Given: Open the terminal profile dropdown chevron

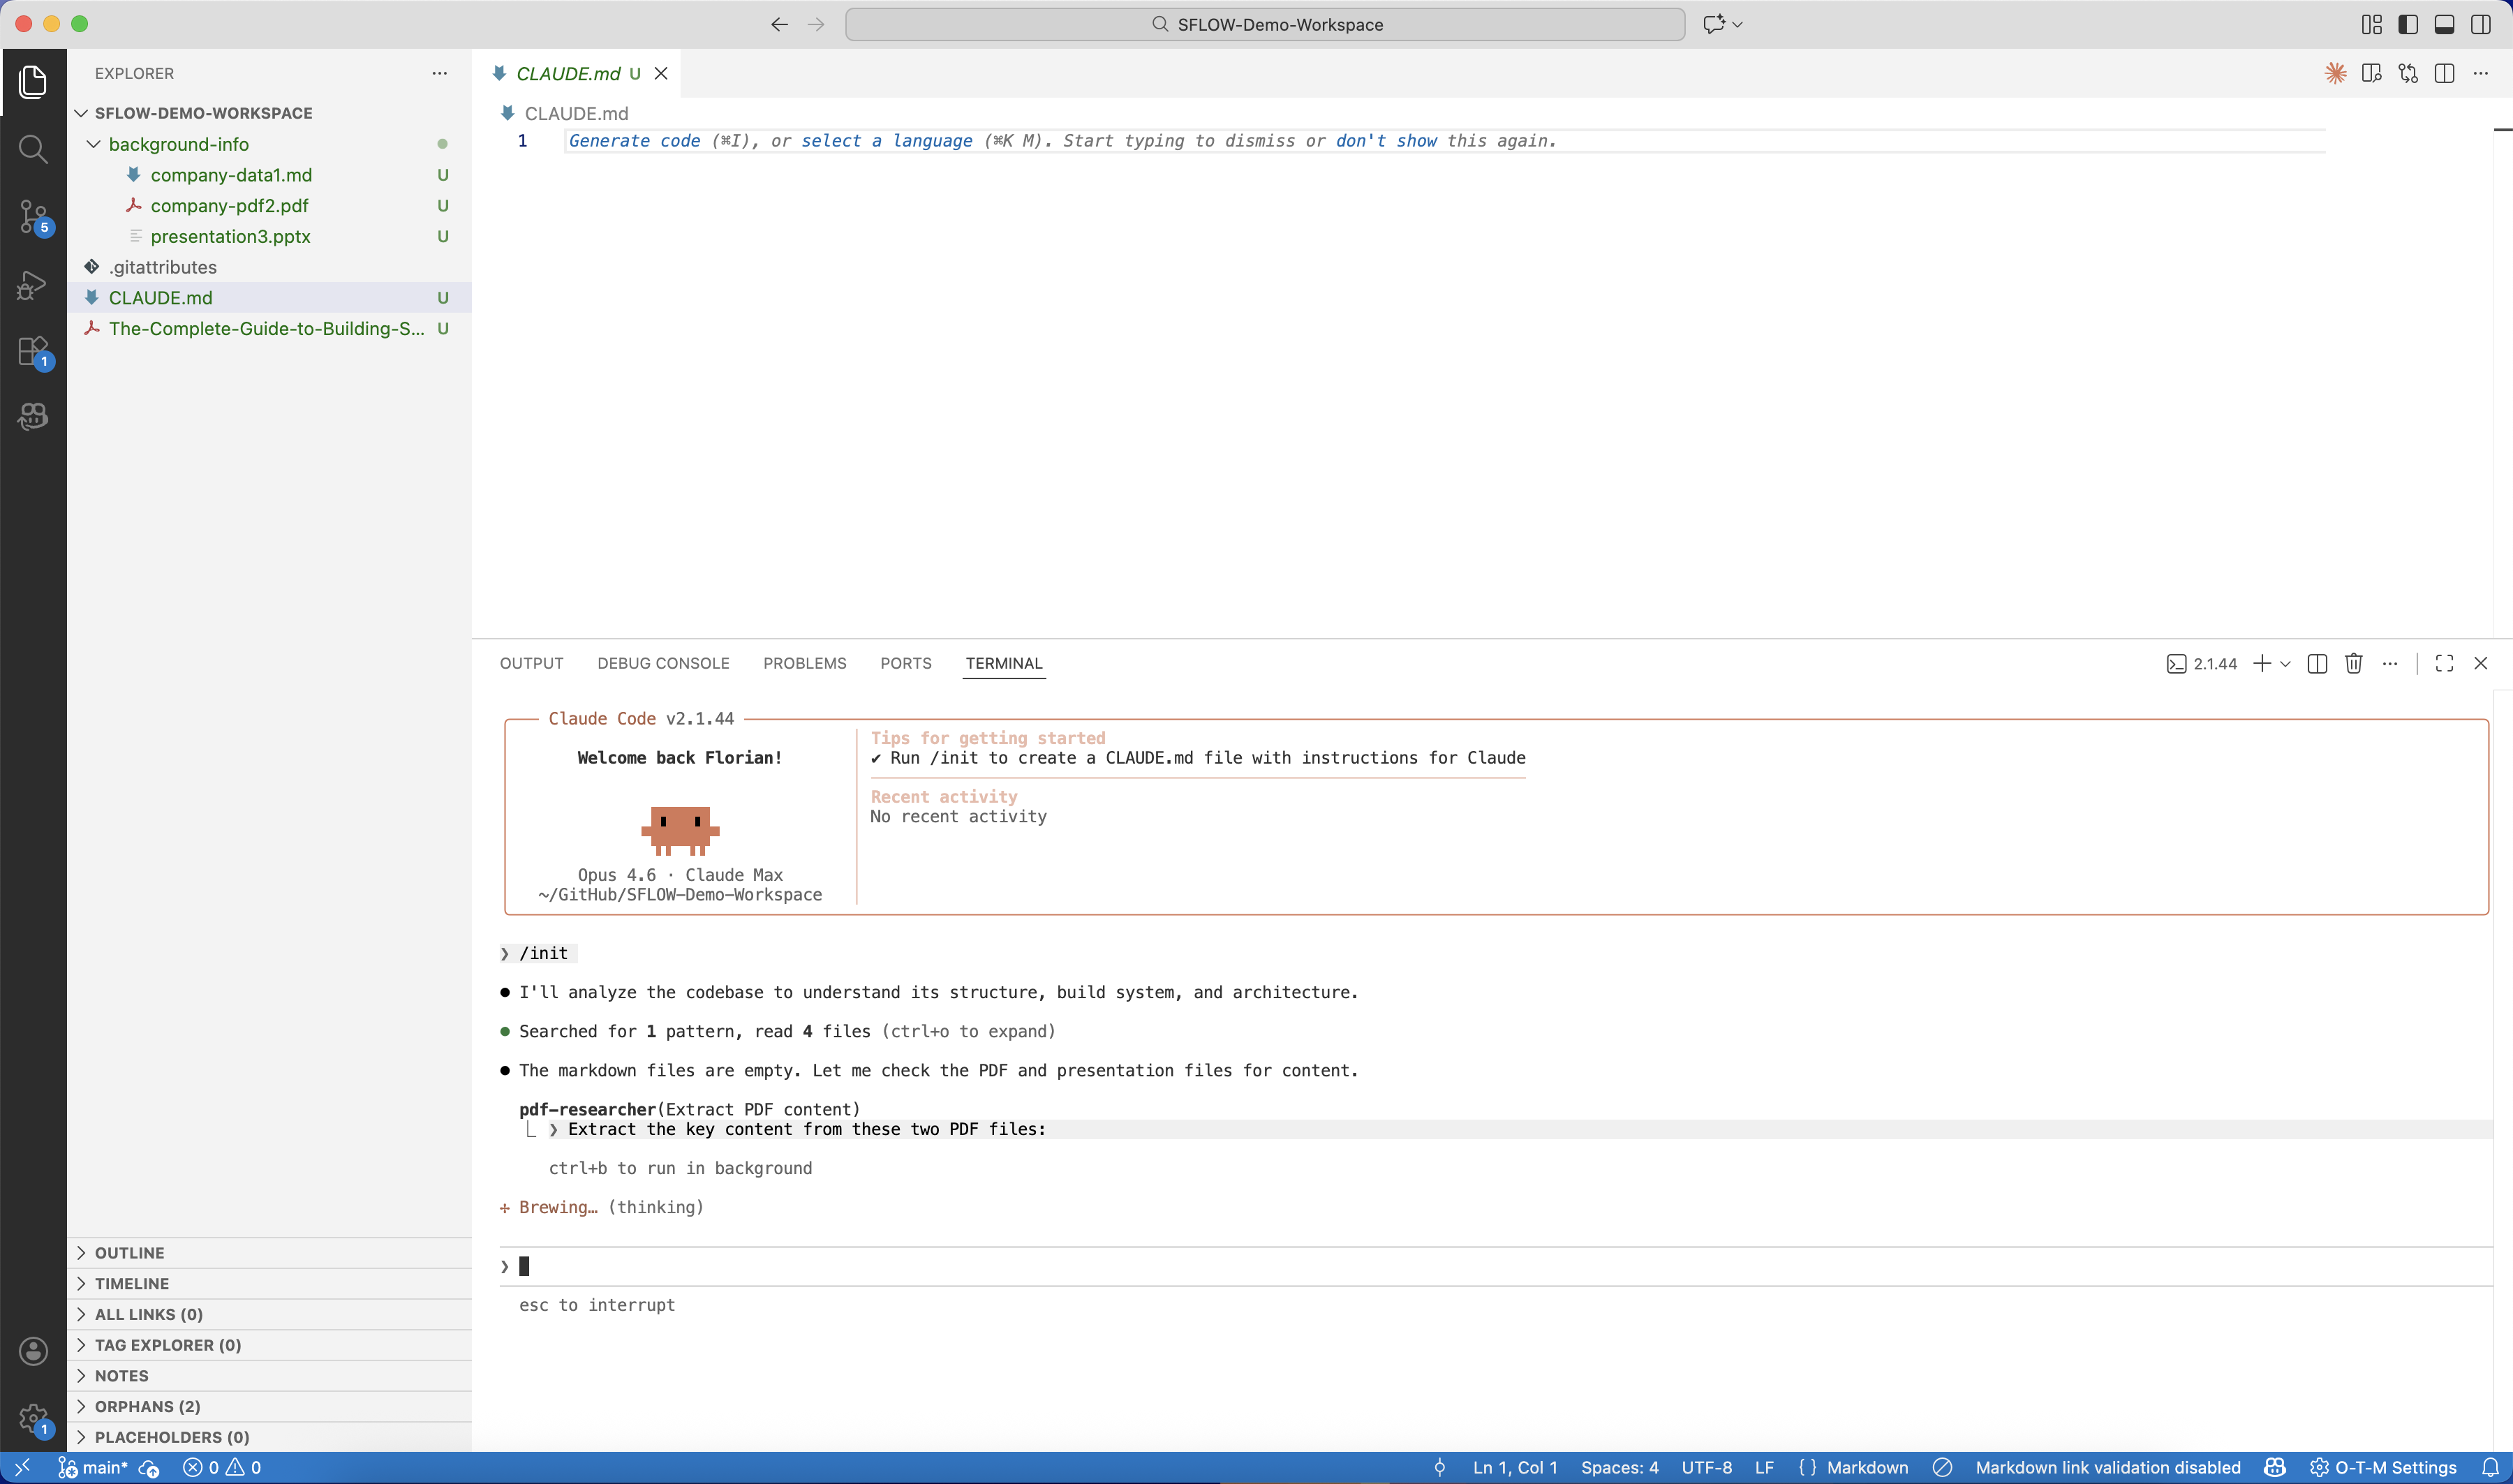Looking at the screenshot, I should [x=2286, y=663].
